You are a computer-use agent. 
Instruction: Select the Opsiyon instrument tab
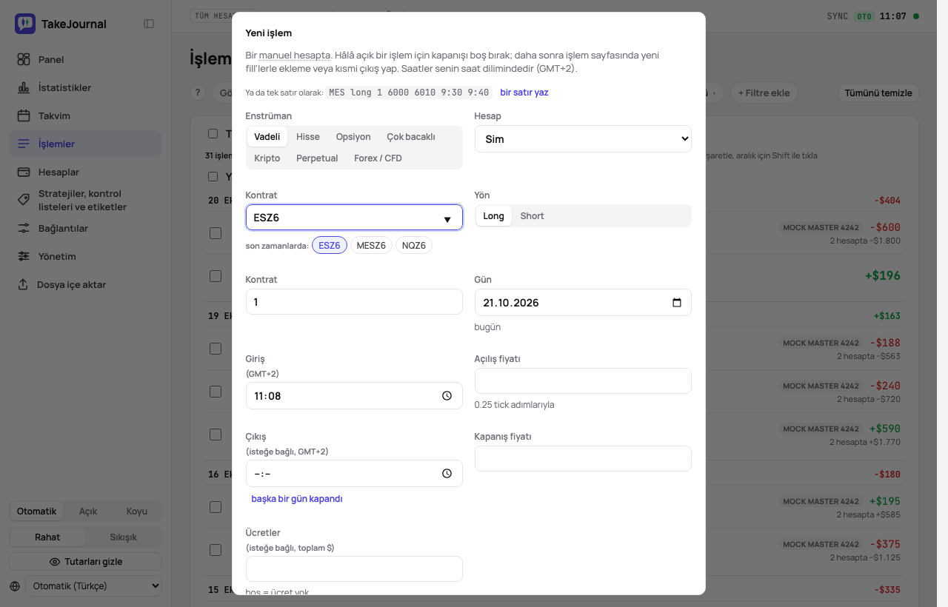tap(353, 137)
